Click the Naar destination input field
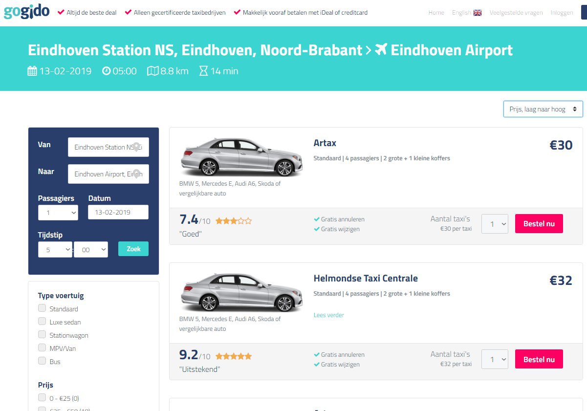Screen dimensions: 587x411 [109, 174]
